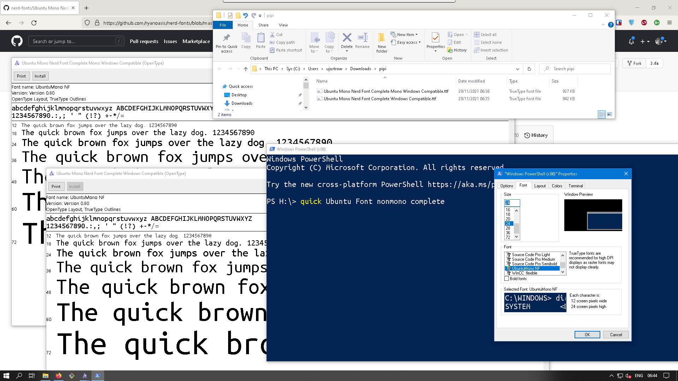The image size is (678, 381).
Task: Click Invert selection in Select group
Action: tap(491, 50)
